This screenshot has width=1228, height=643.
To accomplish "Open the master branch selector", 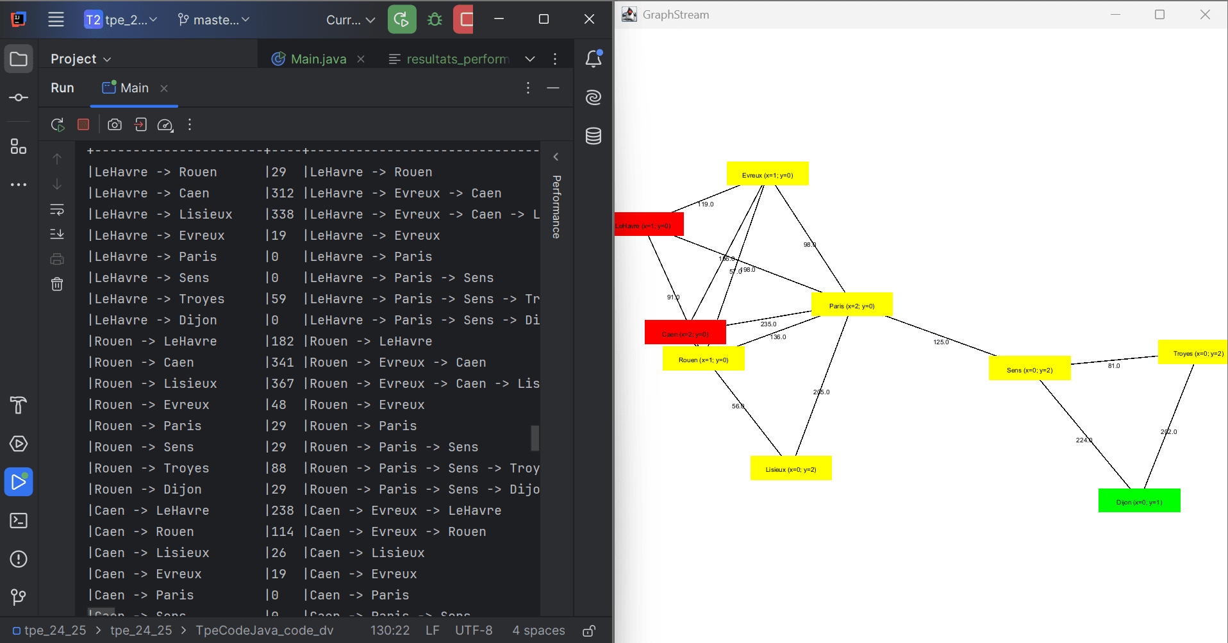I will pos(213,19).
